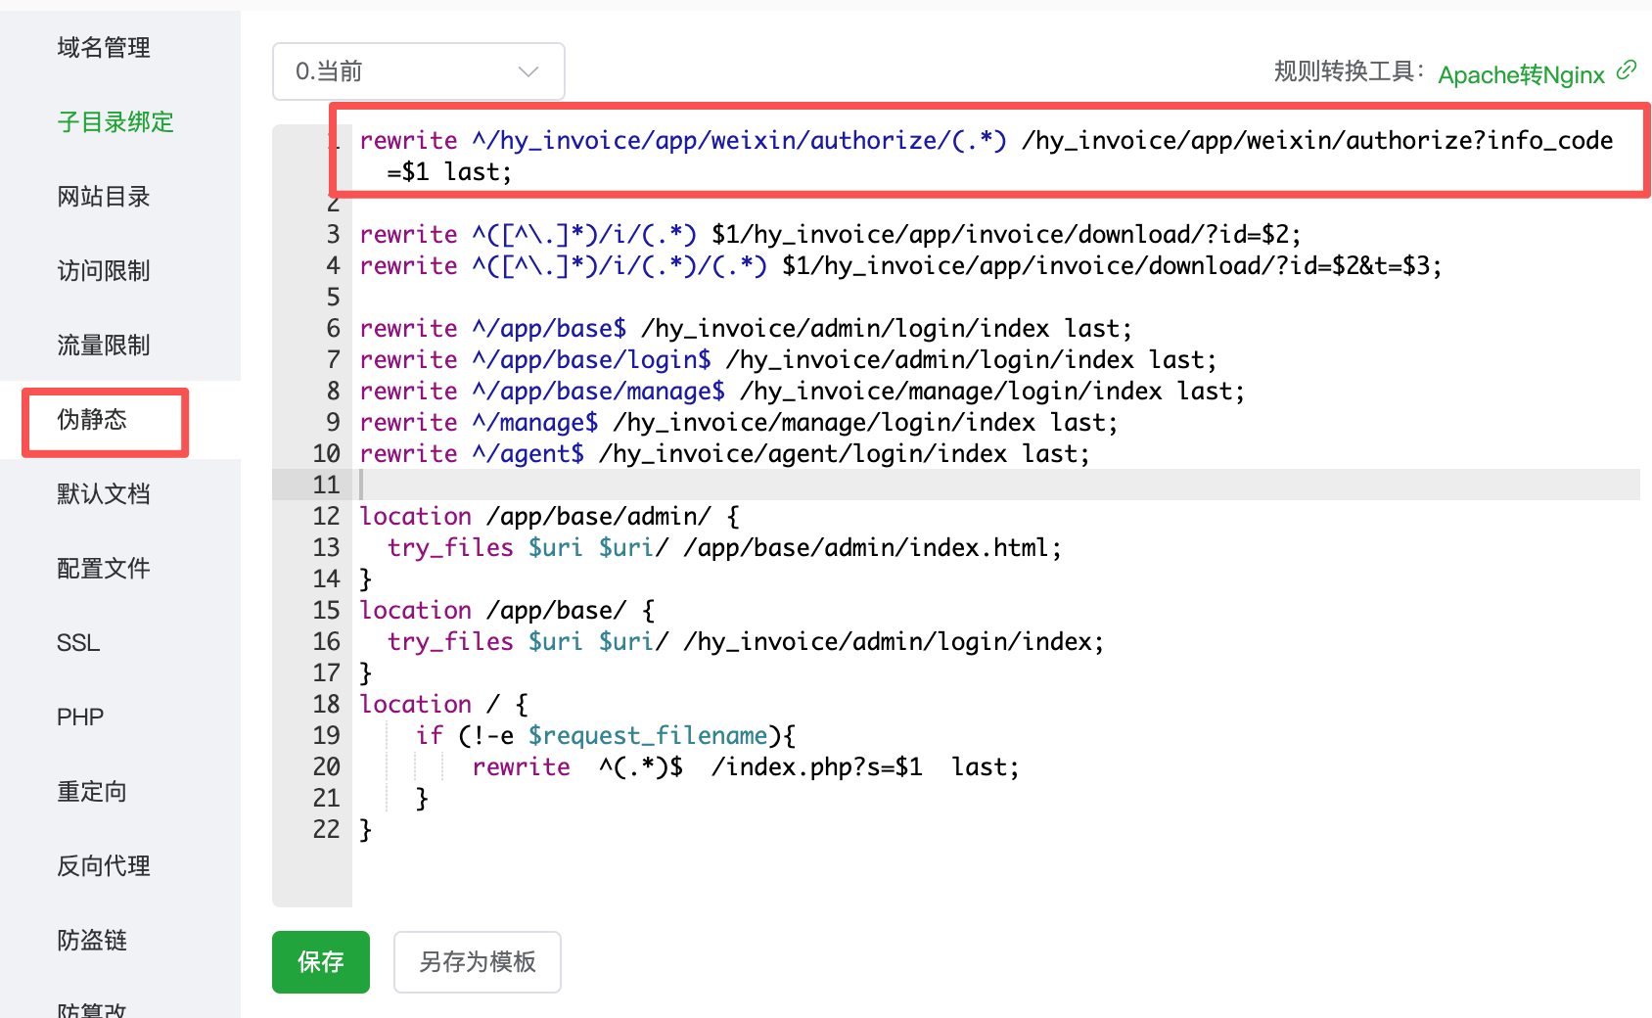Select the 子目录绑定 sidebar item
The height and width of the screenshot is (1018, 1652).
click(x=115, y=121)
